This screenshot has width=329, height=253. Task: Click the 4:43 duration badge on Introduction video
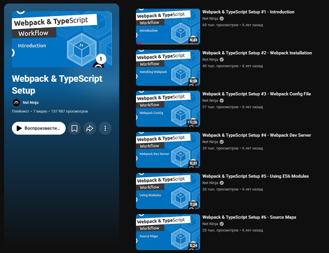point(194,40)
